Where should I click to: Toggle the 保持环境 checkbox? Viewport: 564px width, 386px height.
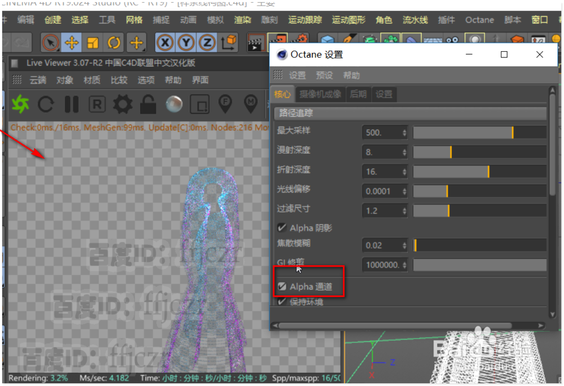point(281,301)
